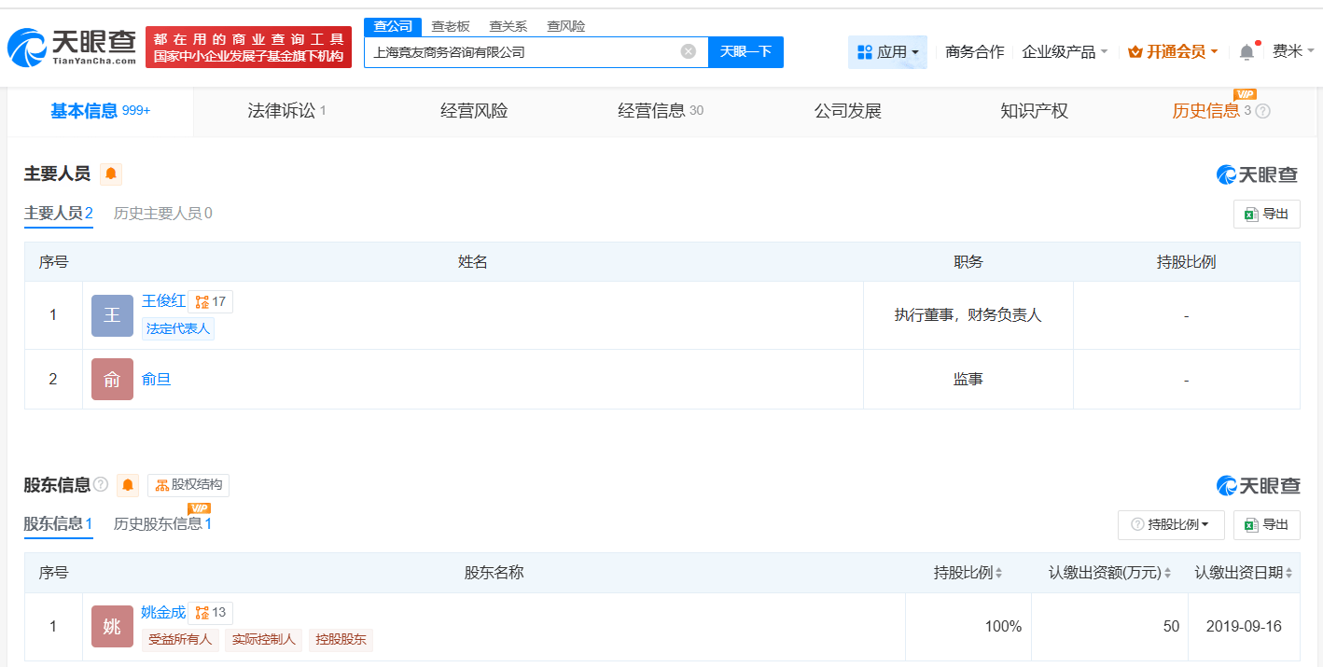The height and width of the screenshot is (667, 1323).
Task: Click the question mark beside 历史信息 tab
Action: click(x=1263, y=111)
